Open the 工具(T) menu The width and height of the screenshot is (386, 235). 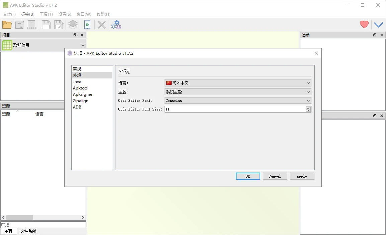tap(46, 14)
